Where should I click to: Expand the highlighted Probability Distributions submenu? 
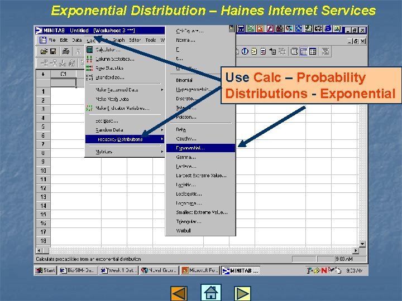tap(125, 139)
